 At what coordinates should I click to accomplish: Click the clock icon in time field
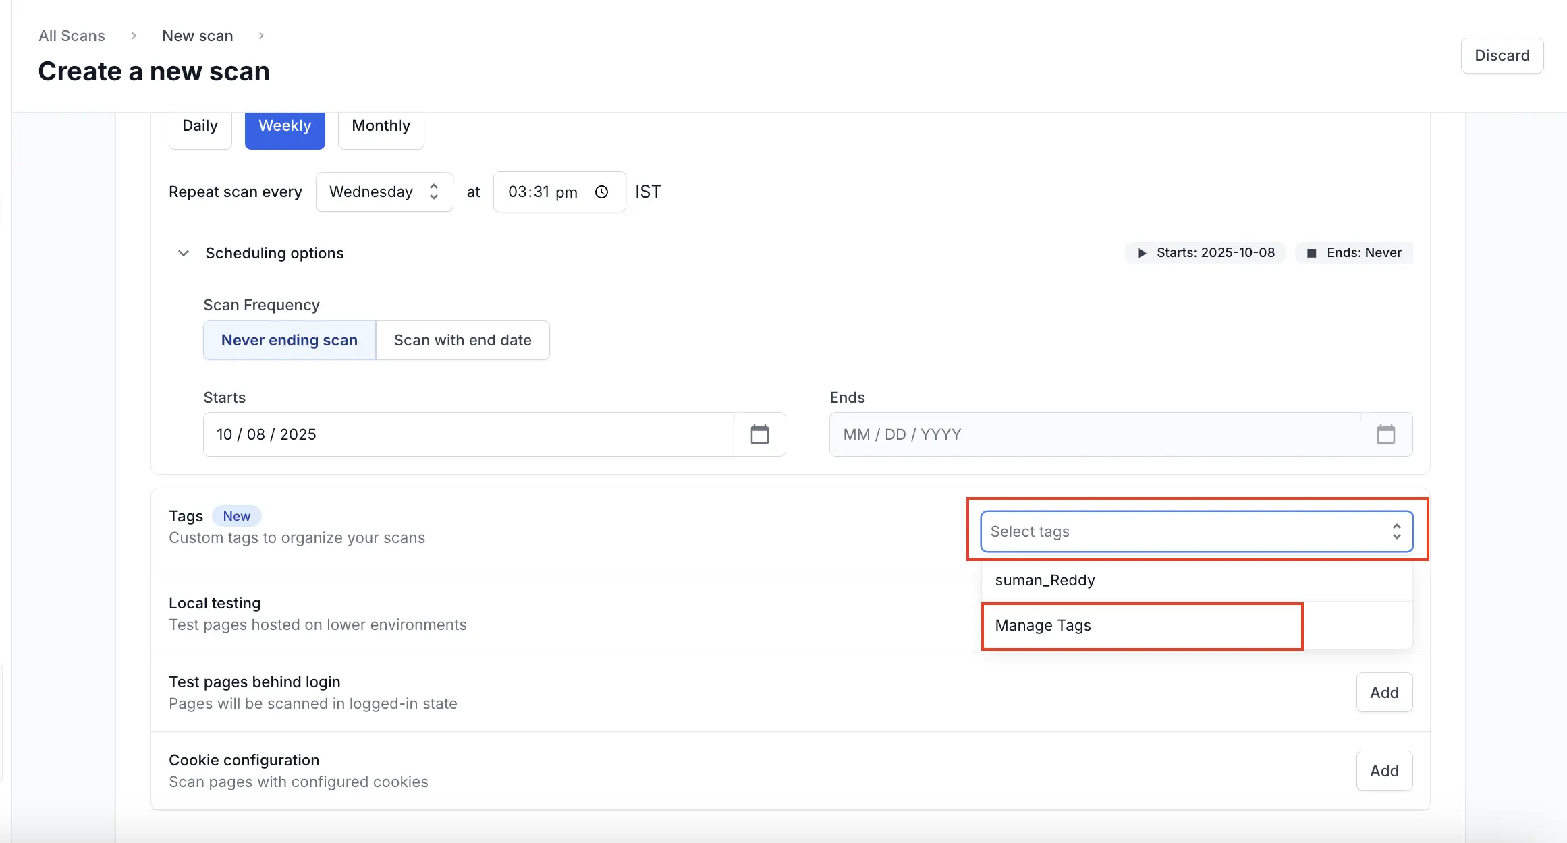[x=601, y=192]
